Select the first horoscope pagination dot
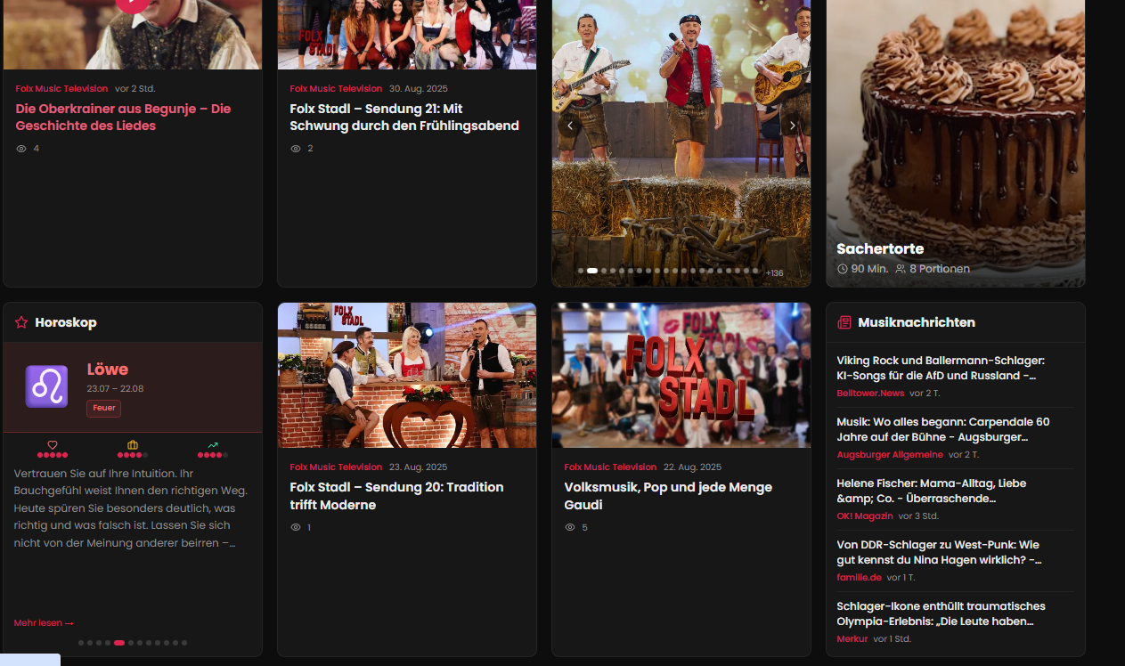1125x666 pixels. coord(81,643)
